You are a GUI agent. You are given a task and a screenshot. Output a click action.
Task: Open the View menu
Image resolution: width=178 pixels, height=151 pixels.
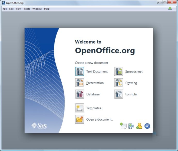[x=19, y=9]
